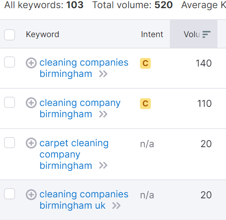This screenshot has width=226, height=220.
Task: Expand double-arrow for cleaning company birmingham
Action: [x=103, y=114]
